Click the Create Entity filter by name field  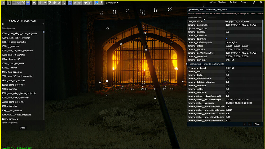[x=23, y=29]
